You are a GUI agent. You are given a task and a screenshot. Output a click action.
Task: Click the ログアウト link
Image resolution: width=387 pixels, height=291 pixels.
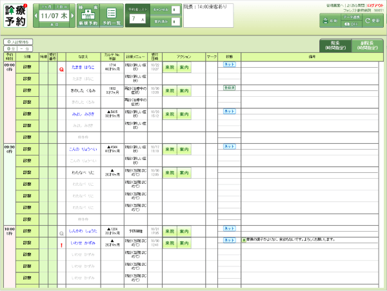pos(374,5)
